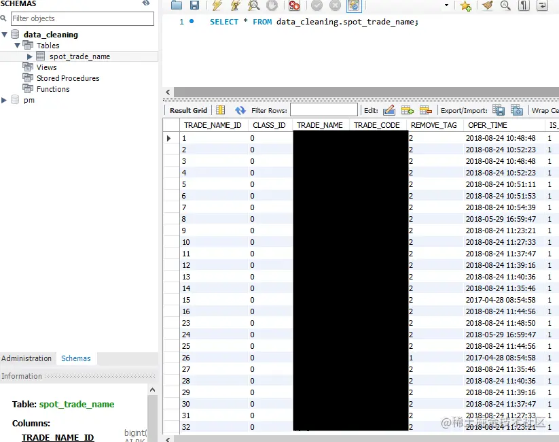This screenshot has width=559, height=442.
Task: Click the Result Grid label
Action: [x=188, y=110]
